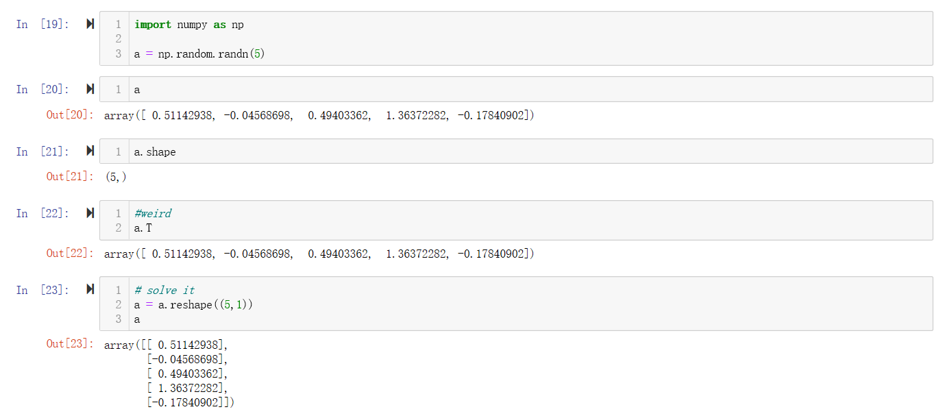Screen dimensions: 943x416
Task: Run the a.shape cell using its run icon
Action: (x=90, y=151)
